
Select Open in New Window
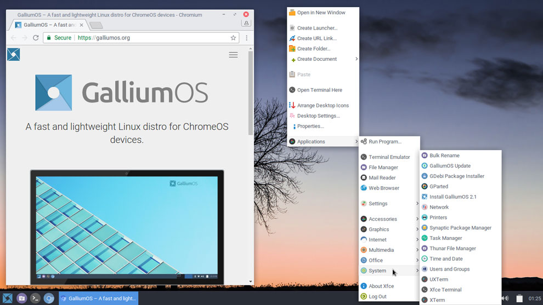pyautogui.click(x=323, y=13)
